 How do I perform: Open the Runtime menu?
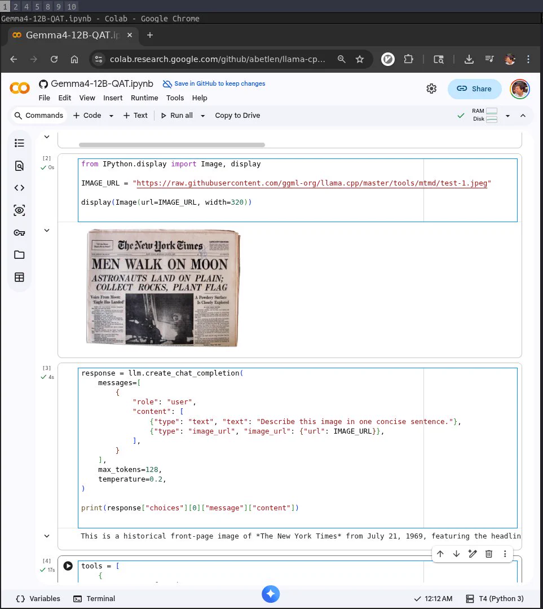[144, 98]
